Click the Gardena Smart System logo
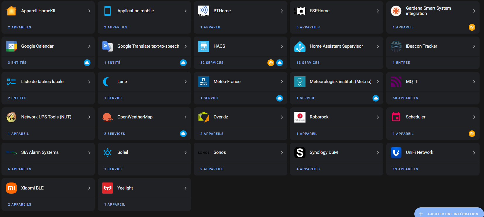This screenshot has width=484, height=217. pyautogui.click(x=396, y=11)
